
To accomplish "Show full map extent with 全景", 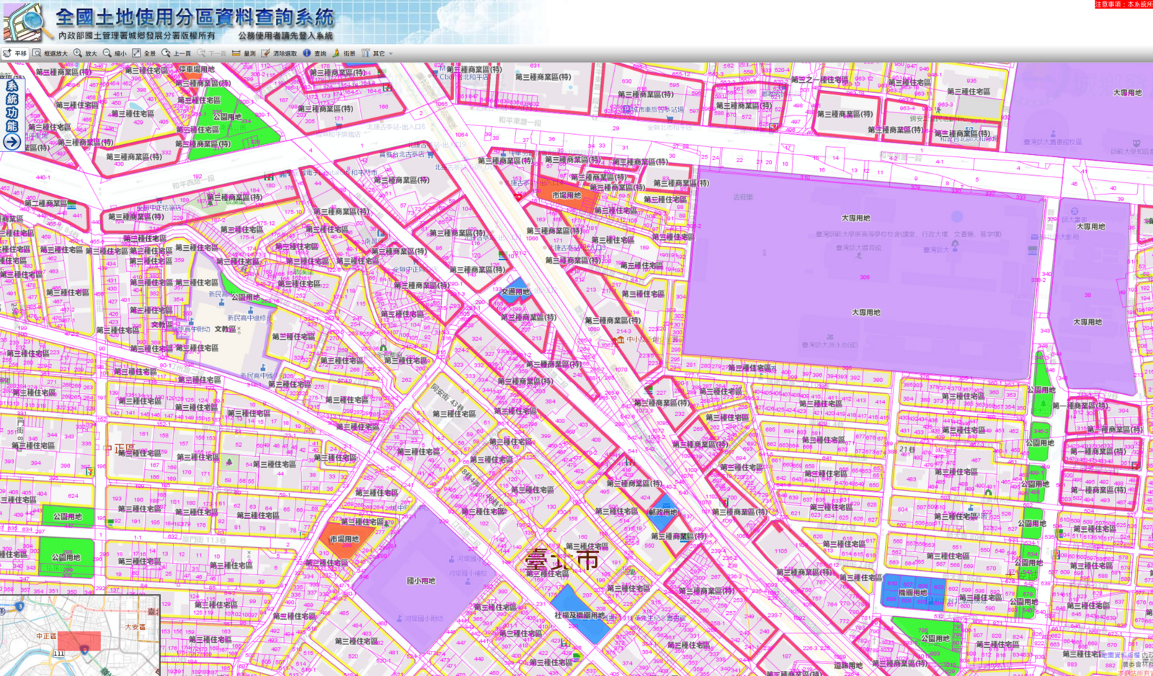I will (x=144, y=53).
